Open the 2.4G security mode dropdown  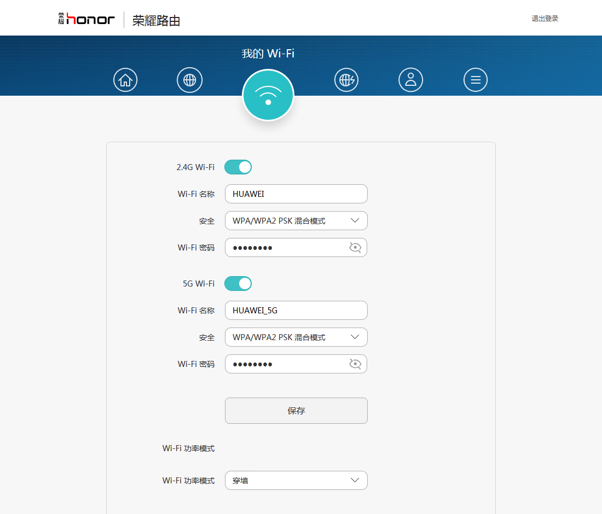click(x=296, y=220)
